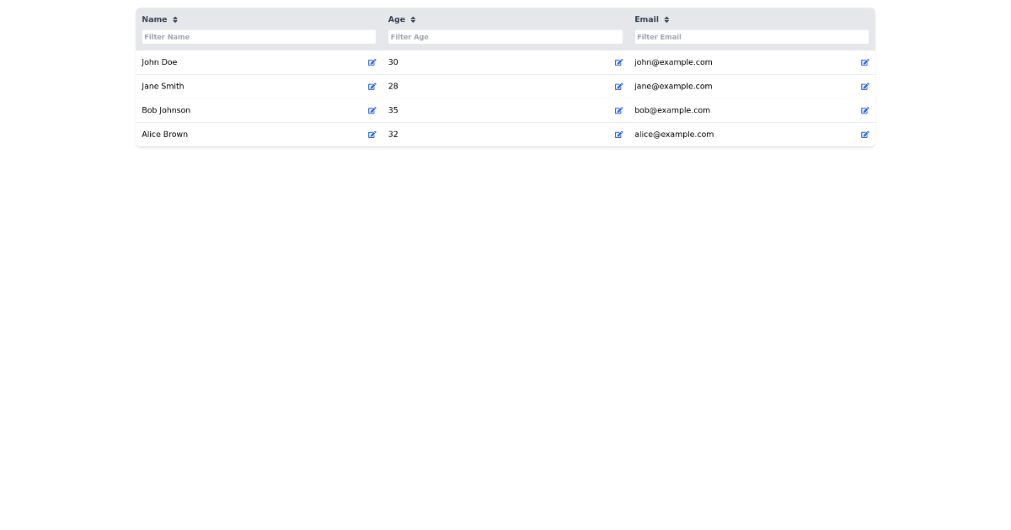
Task: Click edit icon for Bob Johnson's name
Action: (x=372, y=110)
